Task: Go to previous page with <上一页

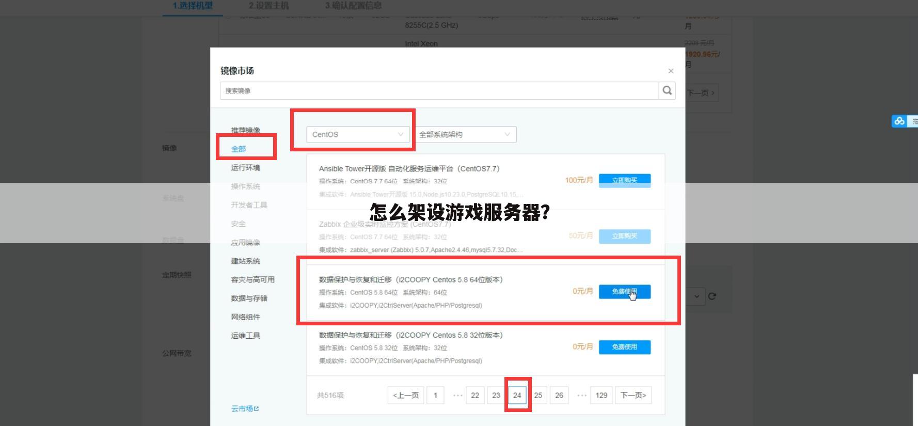Action: pyautogui.click(x=406, y=395)
